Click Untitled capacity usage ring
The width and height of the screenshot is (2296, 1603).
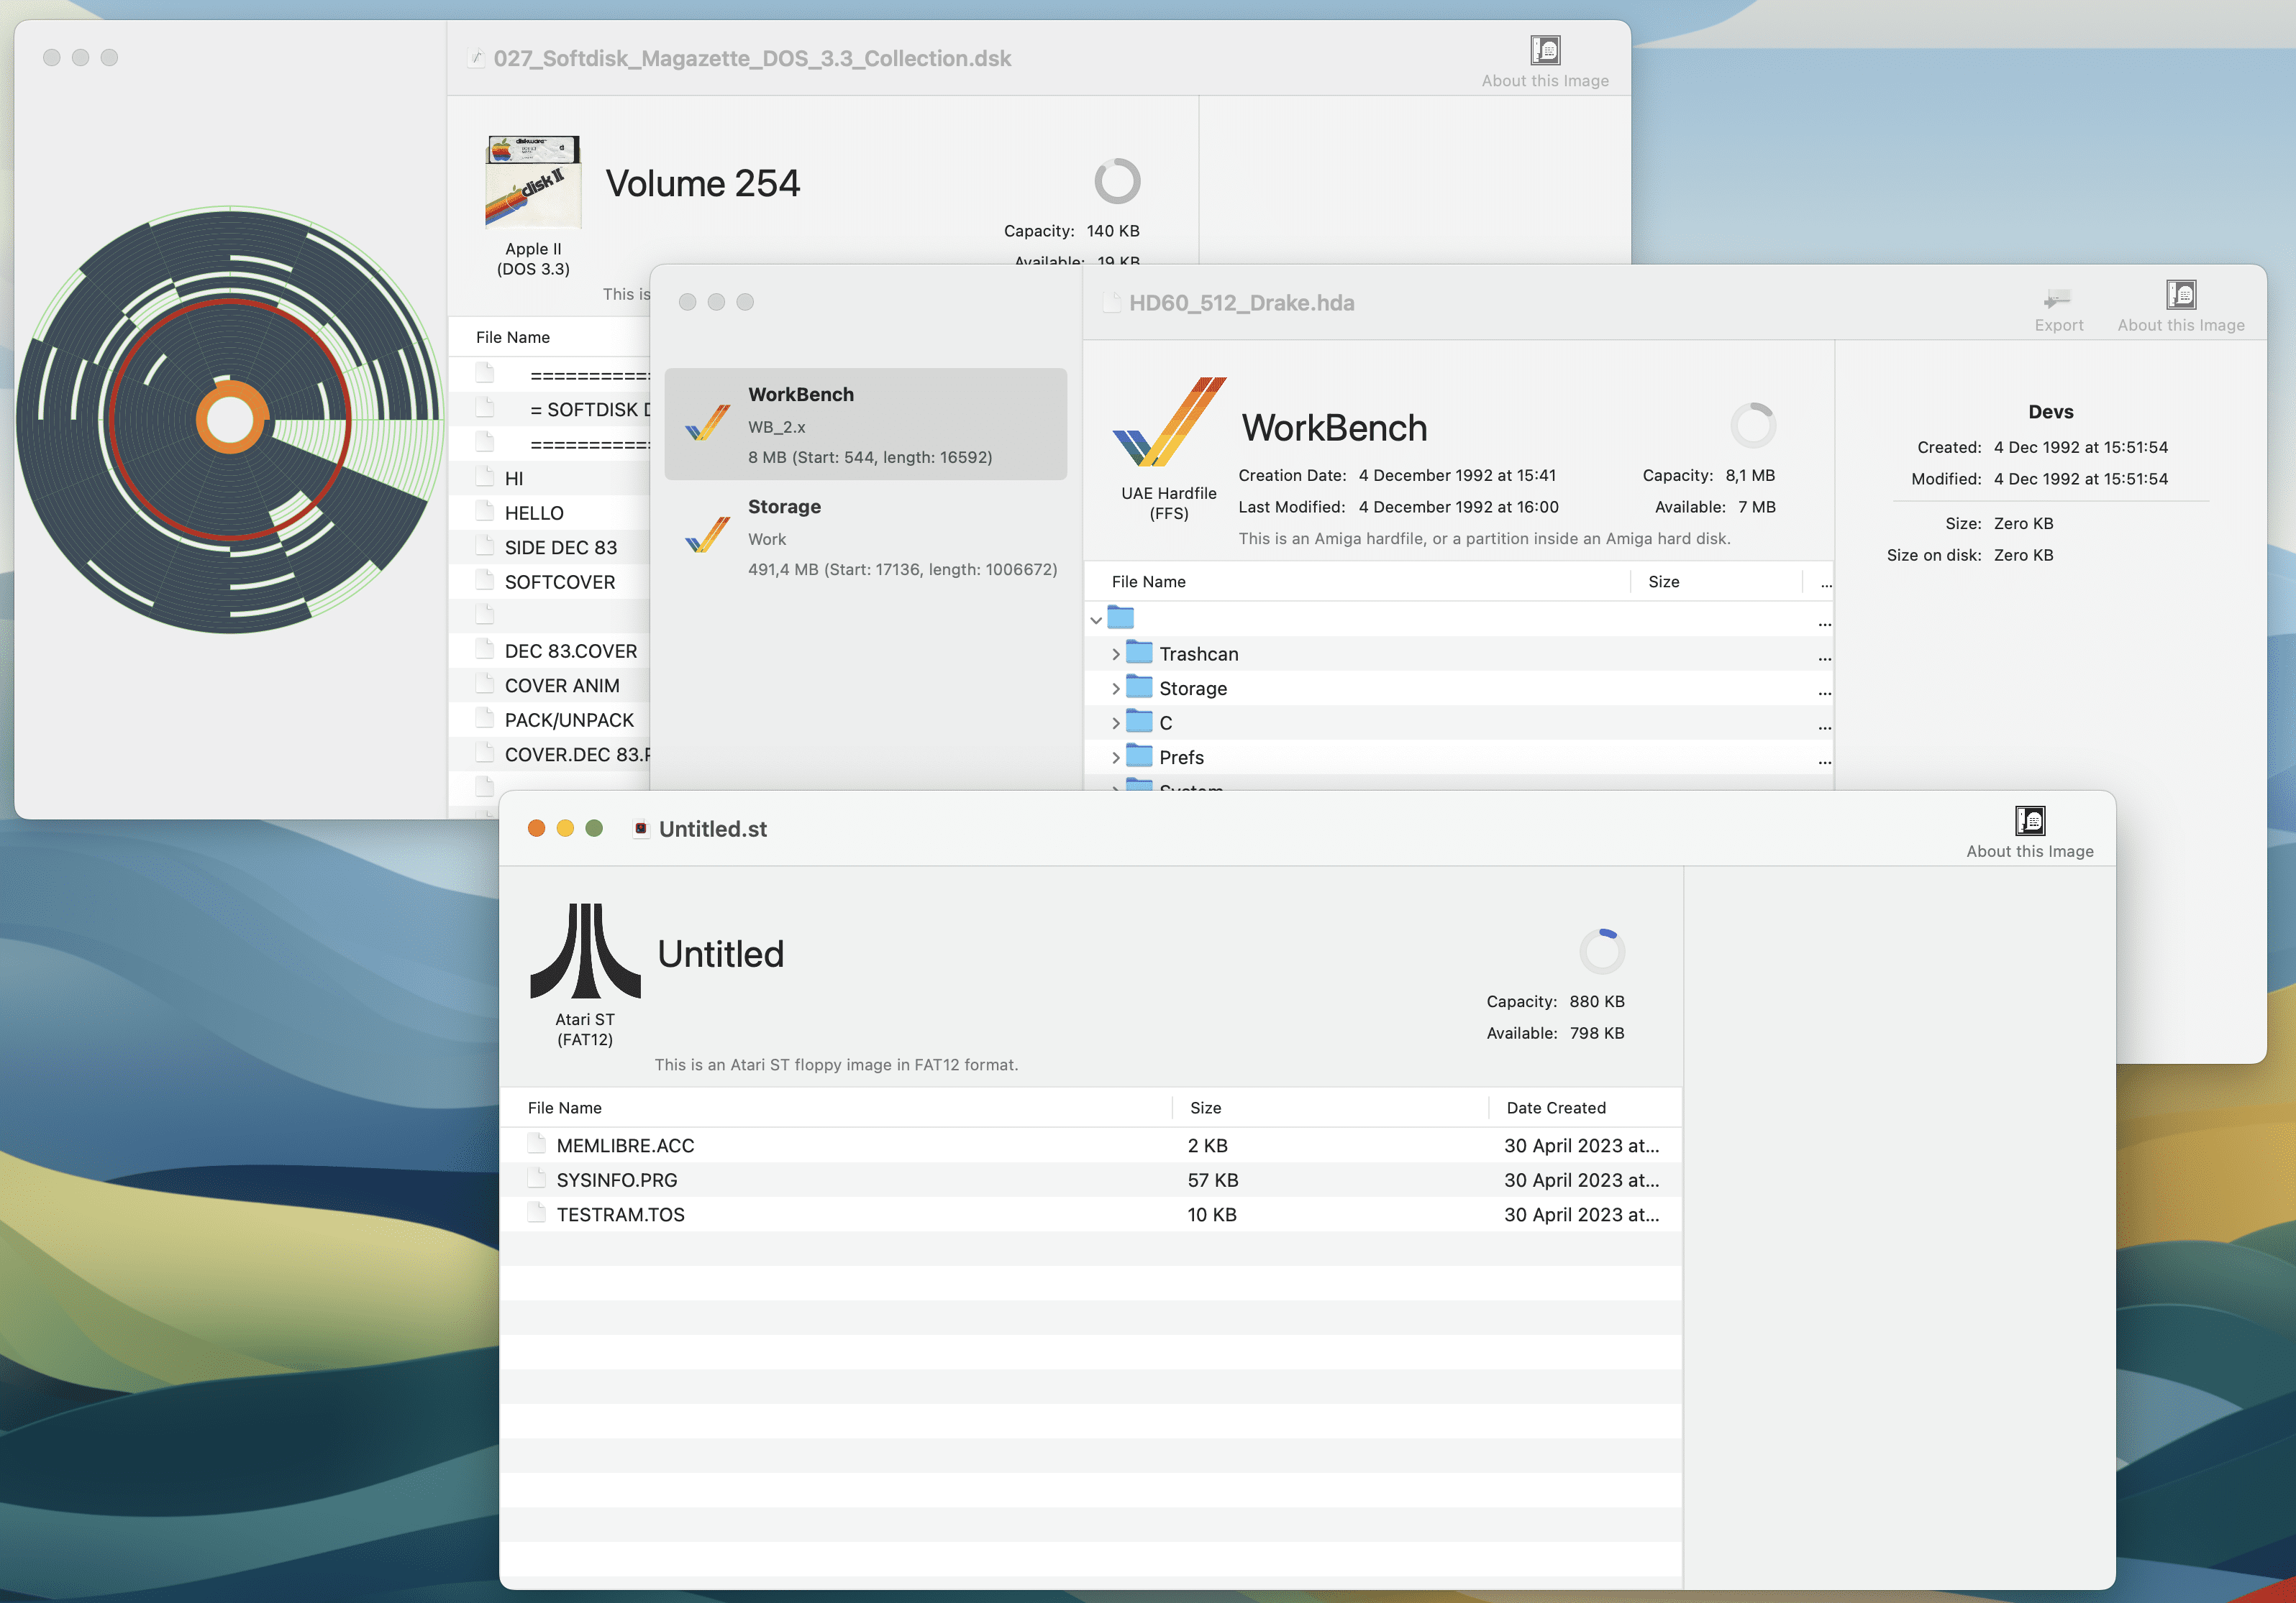(1601, 952)
